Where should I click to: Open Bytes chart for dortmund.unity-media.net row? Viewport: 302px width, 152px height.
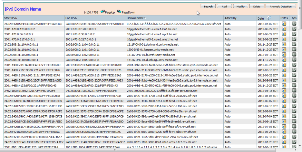pos(284,44)
